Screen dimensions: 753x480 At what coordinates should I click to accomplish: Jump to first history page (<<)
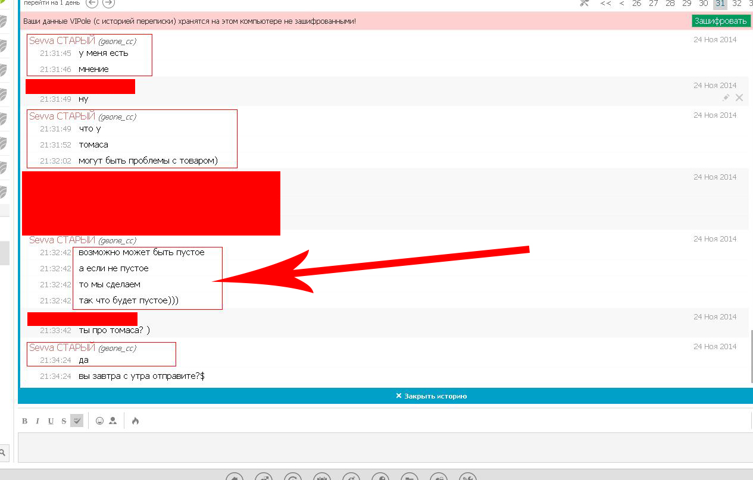[x=605, y=4]
